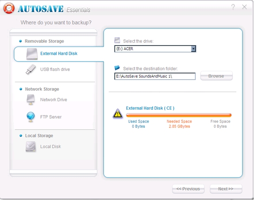Click the USB flash drive icon
This screenshot has width=254, height=200.
click(x=31, y=69)
